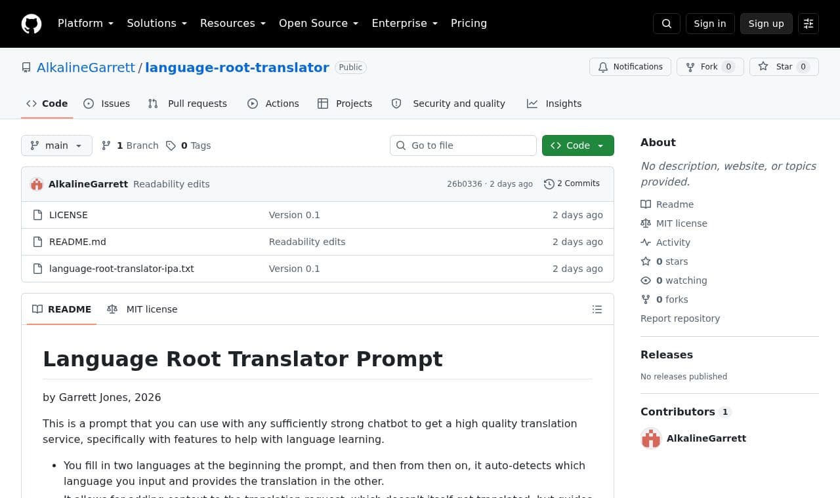Open the main branch selector
The height and width of the screenshot is (498, 840).
tap(56, 145)
